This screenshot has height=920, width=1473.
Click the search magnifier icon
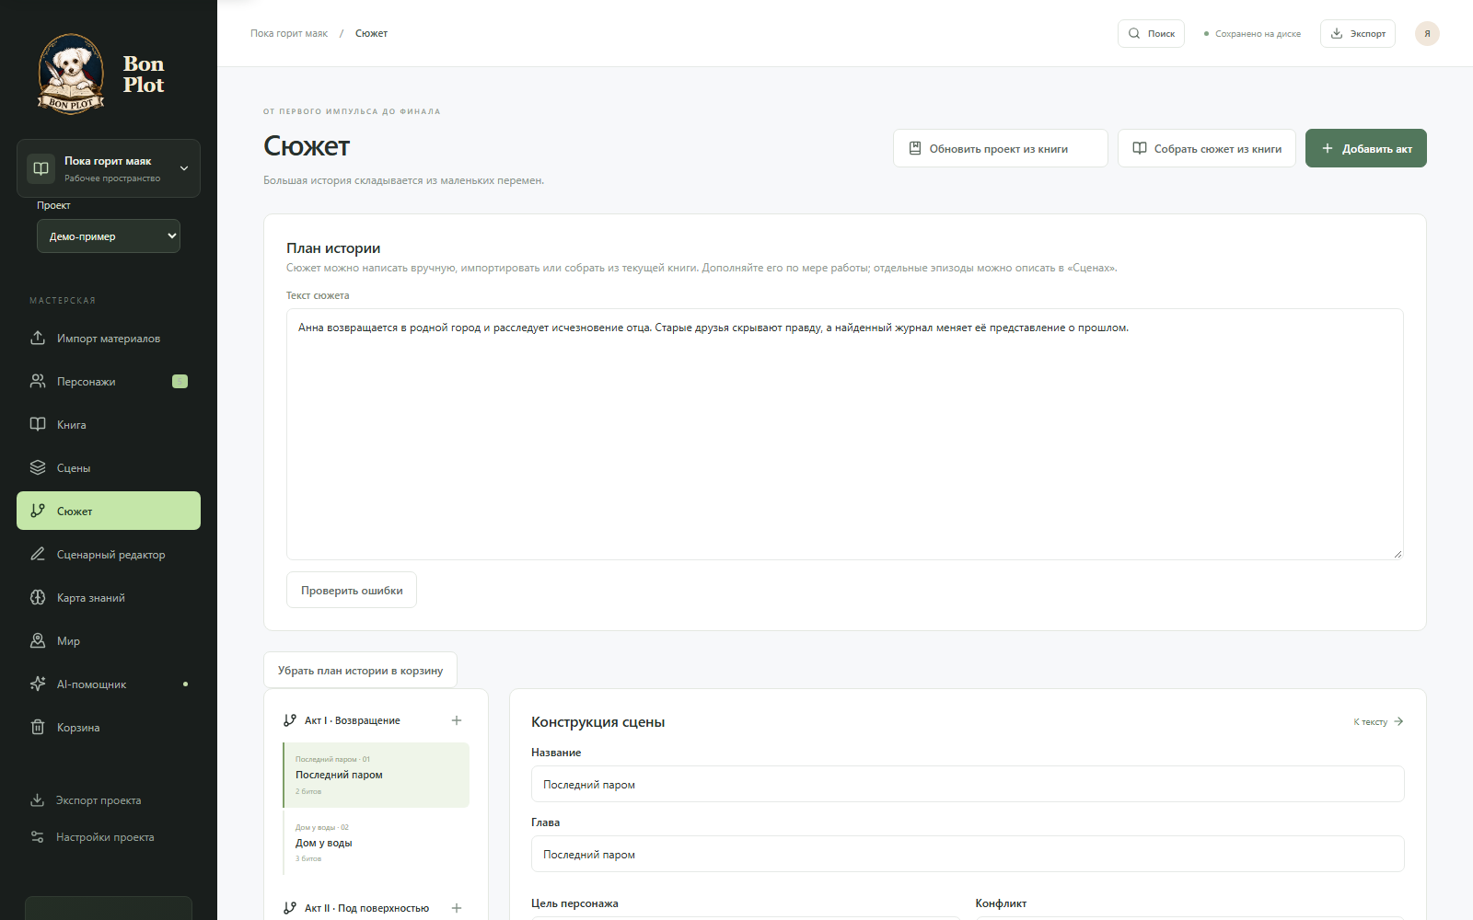coord(1134,33)
